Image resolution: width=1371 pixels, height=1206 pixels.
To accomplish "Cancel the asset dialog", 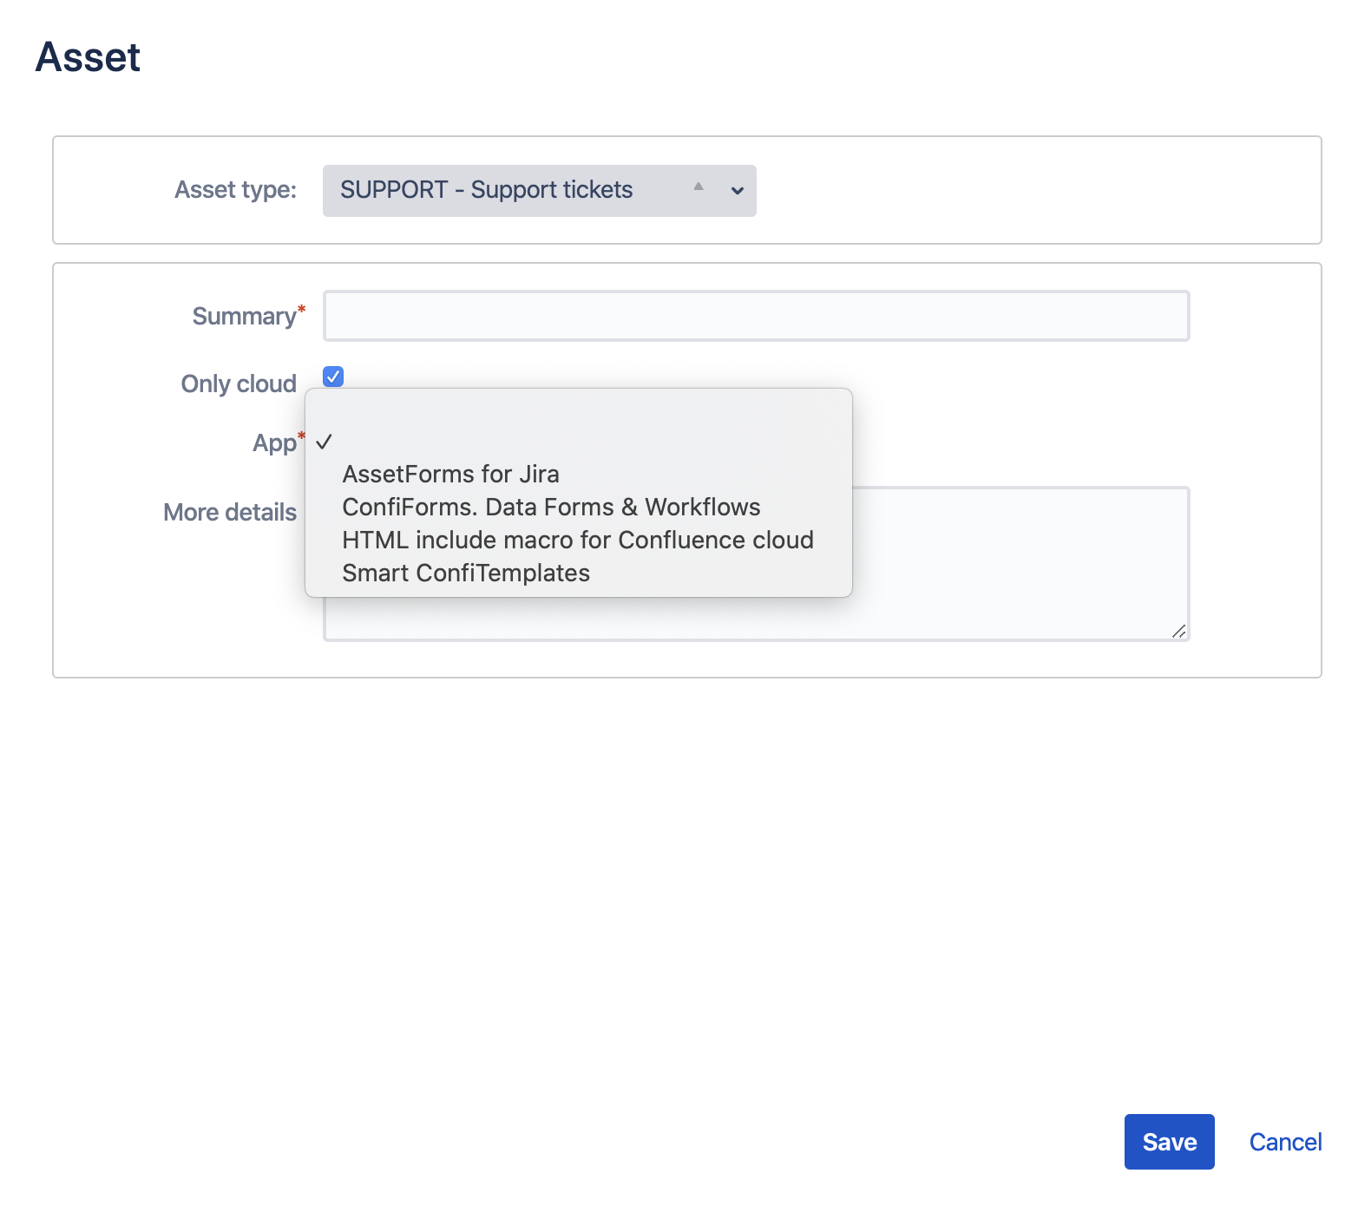I will pyautogui.click(x=1285, y=1142).
